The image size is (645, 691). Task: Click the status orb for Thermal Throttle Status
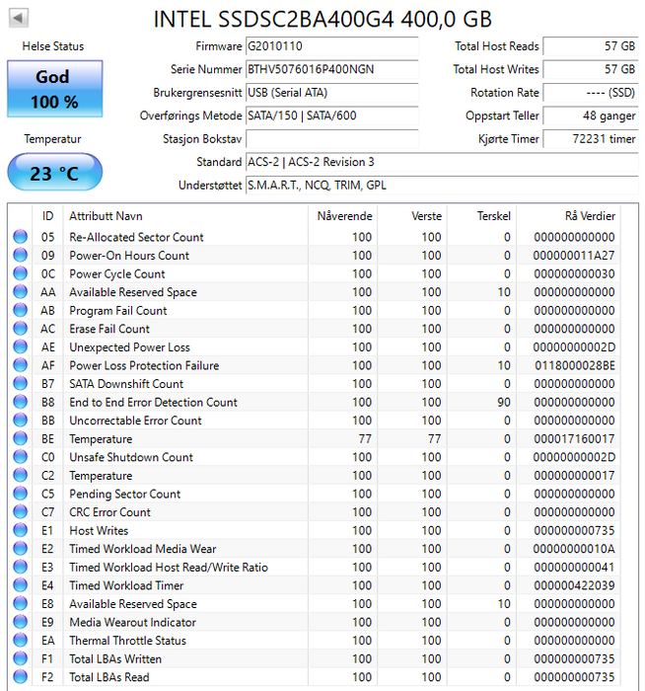click(x=20, y=641)
